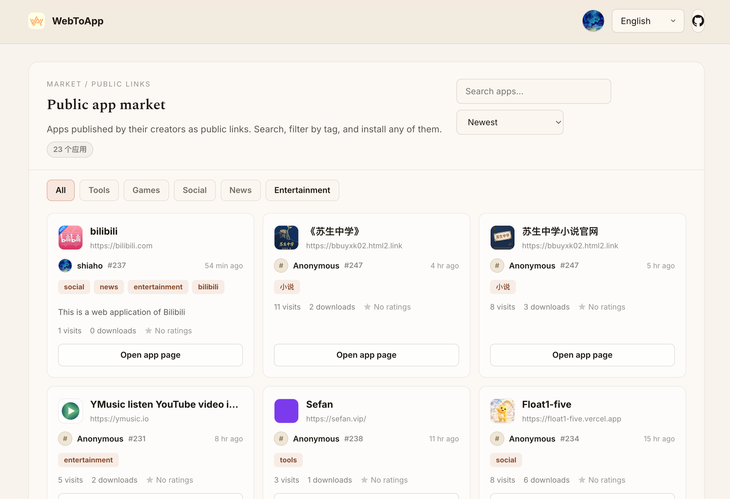
Task: Click the Search apps input field
Action: [534, 91]
